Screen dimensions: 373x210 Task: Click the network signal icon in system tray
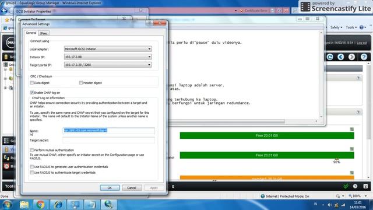pos(343,205)
